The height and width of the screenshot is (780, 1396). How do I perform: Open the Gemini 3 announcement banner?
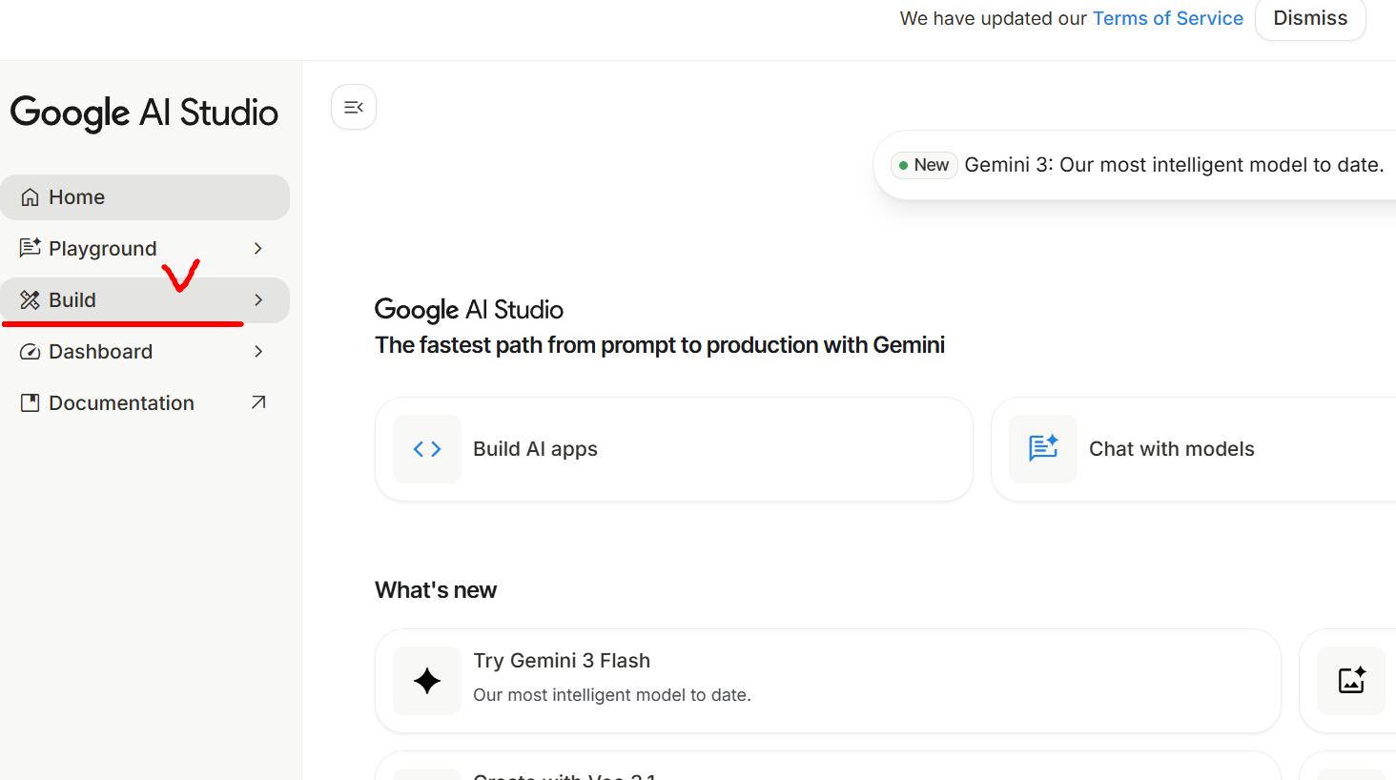(x=1173, y=165)
